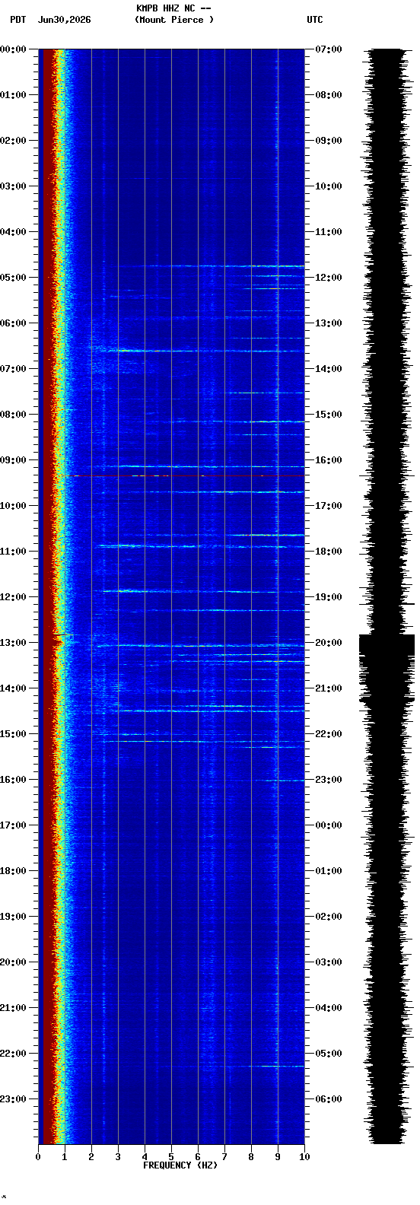Click the 'UTC' timezone label
Image resolution: width=420 pixels, height=1205 pixels.
pyautogui.click(x=315, y=20)
